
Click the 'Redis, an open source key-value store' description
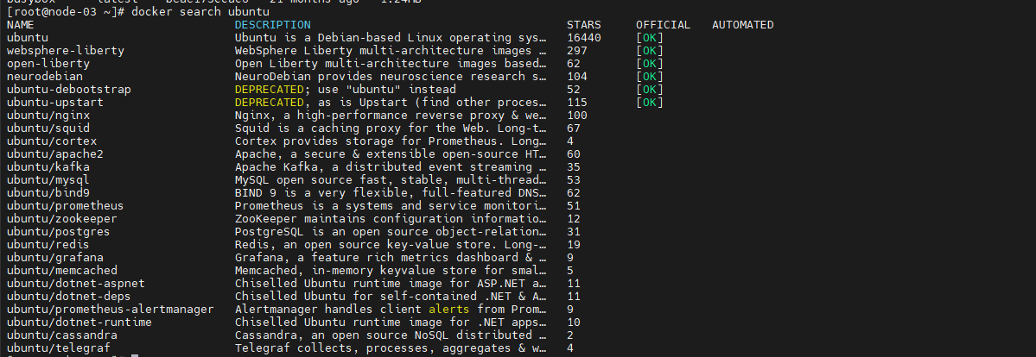coord(391,245)
